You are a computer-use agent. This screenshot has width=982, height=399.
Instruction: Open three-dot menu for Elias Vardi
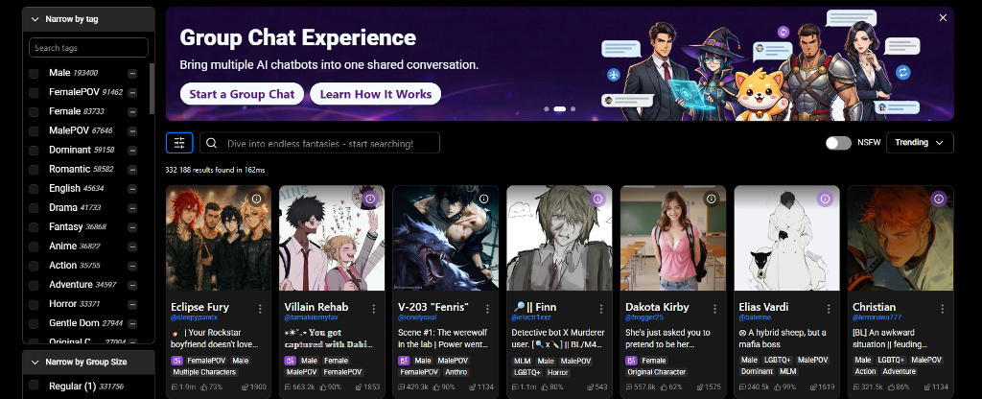tap(829, 309)
